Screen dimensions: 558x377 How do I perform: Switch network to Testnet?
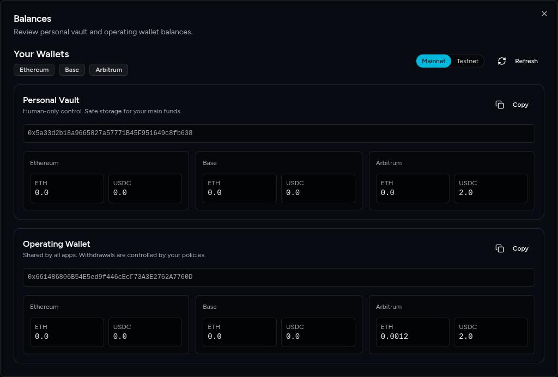(467, 61)
